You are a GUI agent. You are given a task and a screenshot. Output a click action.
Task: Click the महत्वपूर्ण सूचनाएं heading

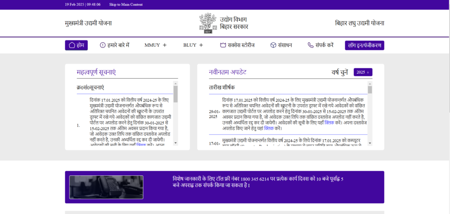pyautogui.click(x=96, y=72)
